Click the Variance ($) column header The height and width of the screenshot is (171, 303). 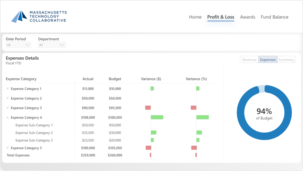coord(151,79)
